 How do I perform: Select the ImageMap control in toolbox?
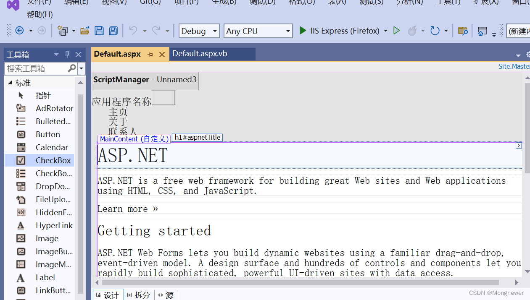[40, 264]
